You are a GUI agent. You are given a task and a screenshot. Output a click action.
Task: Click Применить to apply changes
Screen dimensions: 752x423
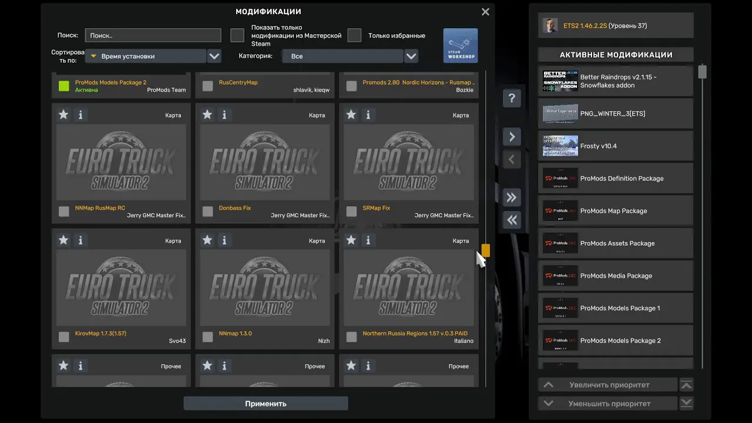click(x=266, y=404)
